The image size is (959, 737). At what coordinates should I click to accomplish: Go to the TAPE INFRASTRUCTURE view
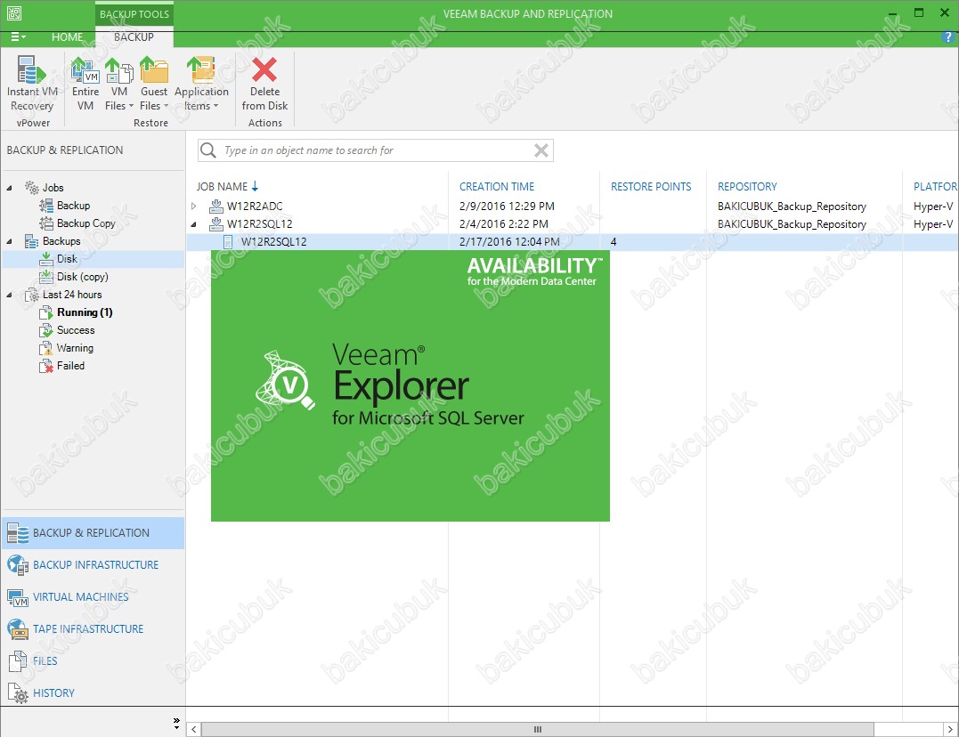[x=87, y=629]
